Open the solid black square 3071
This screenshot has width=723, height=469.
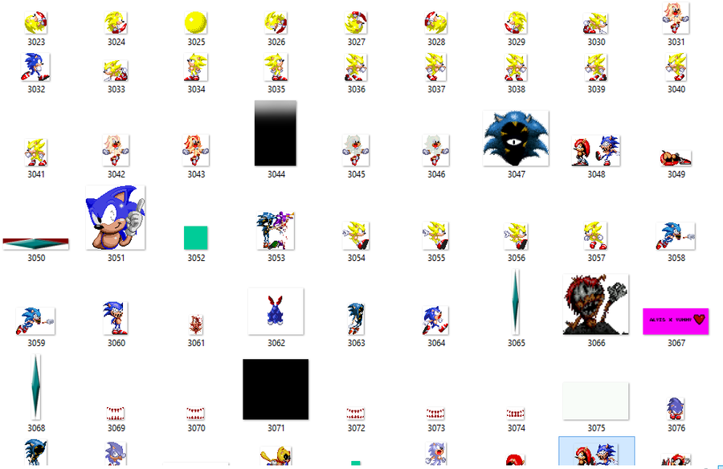click(x=276, y=389)
